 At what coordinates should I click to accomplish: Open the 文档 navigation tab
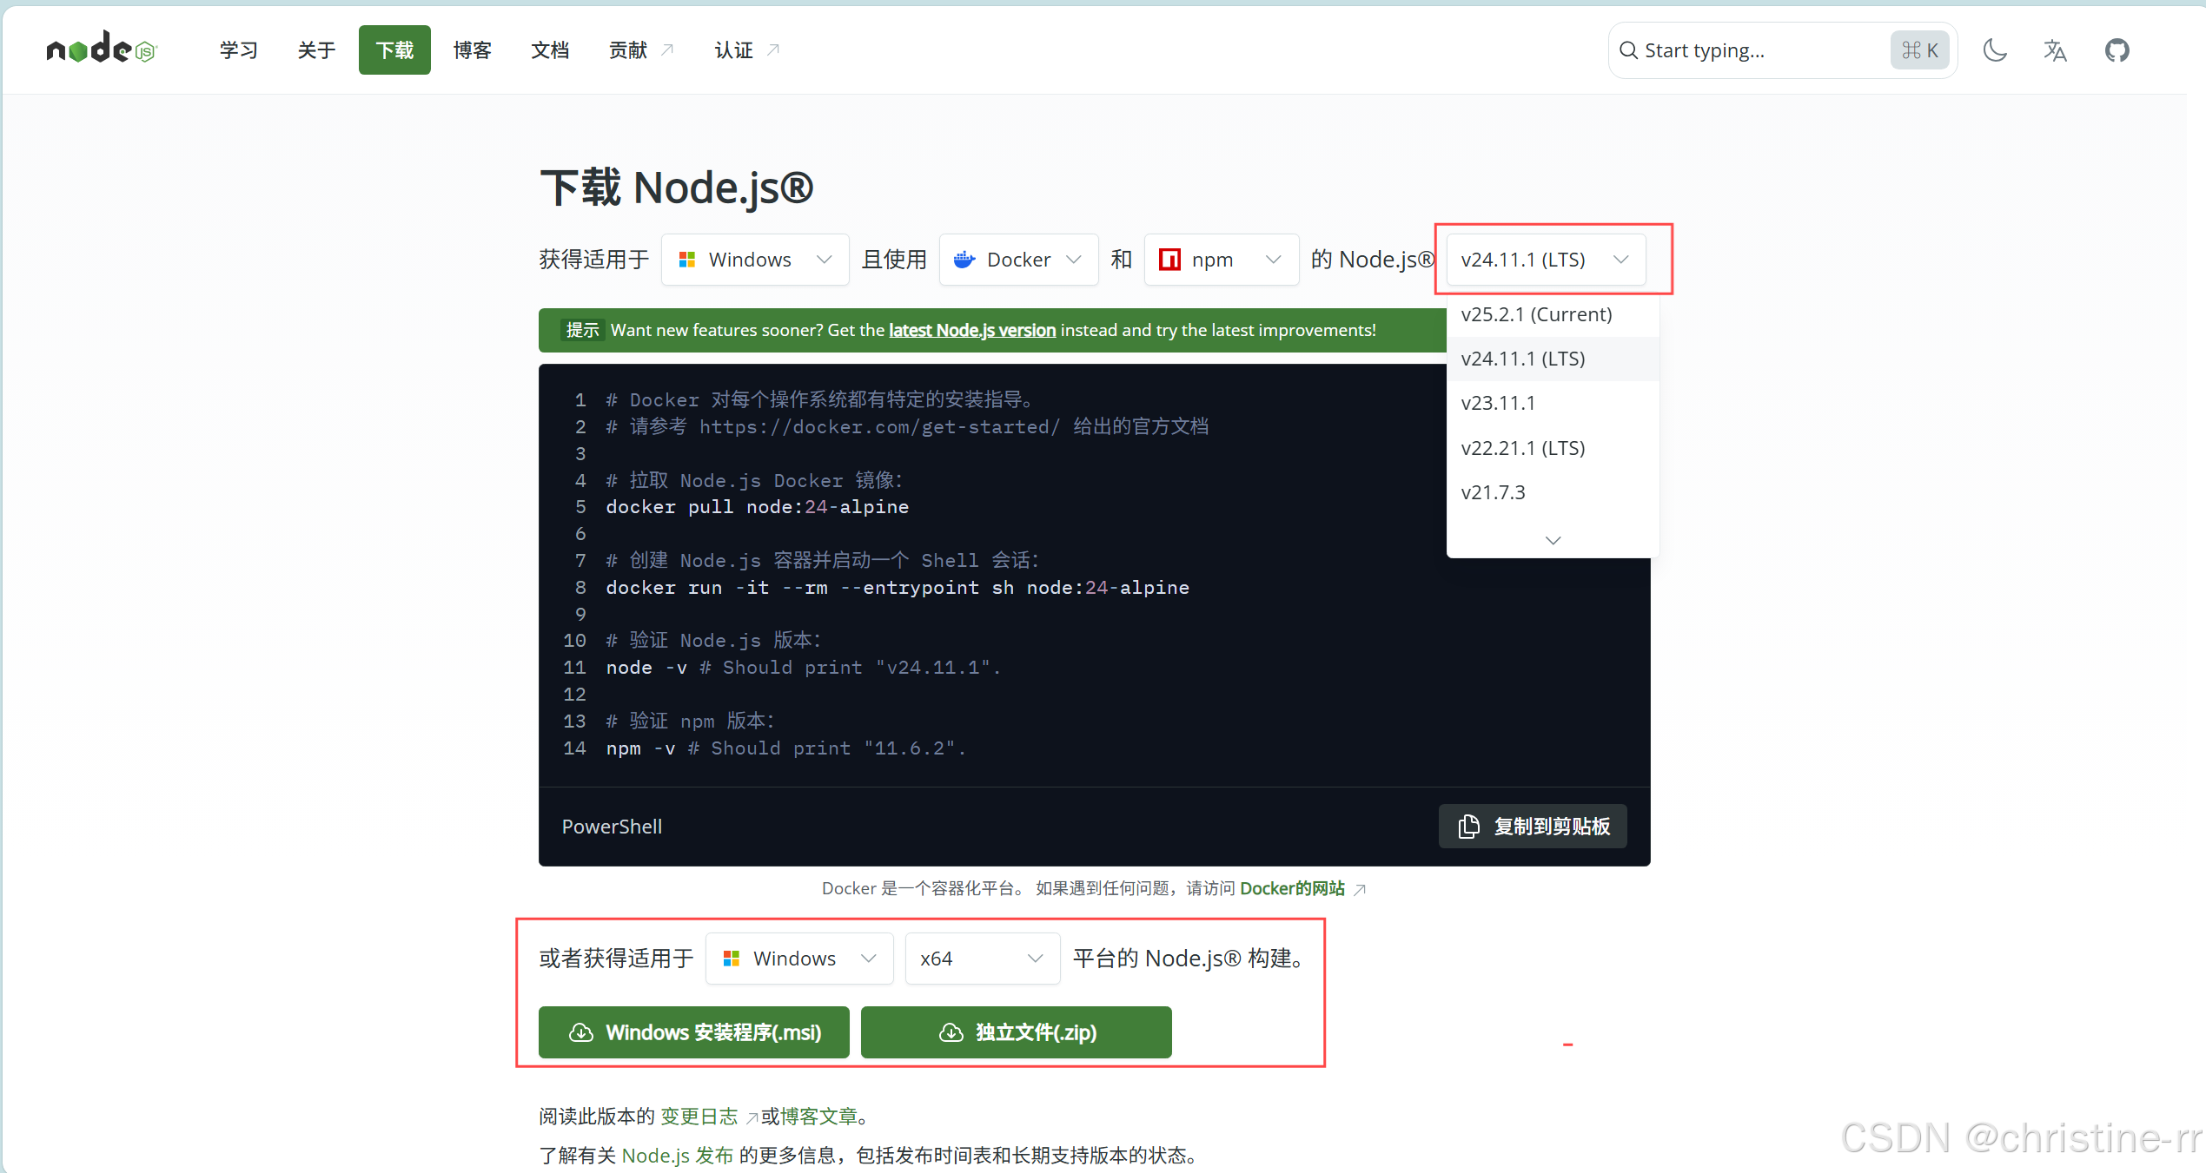[x=550, y=50]
